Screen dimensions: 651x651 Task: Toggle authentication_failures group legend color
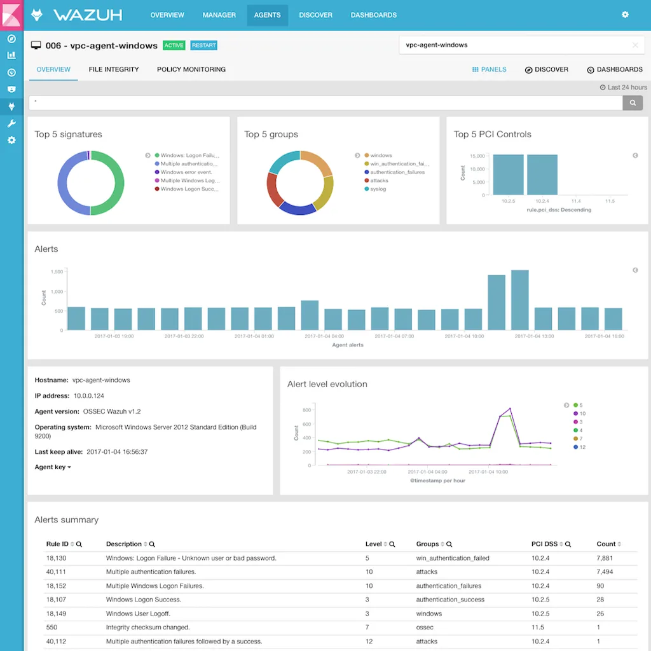click(x=367, y=172)
